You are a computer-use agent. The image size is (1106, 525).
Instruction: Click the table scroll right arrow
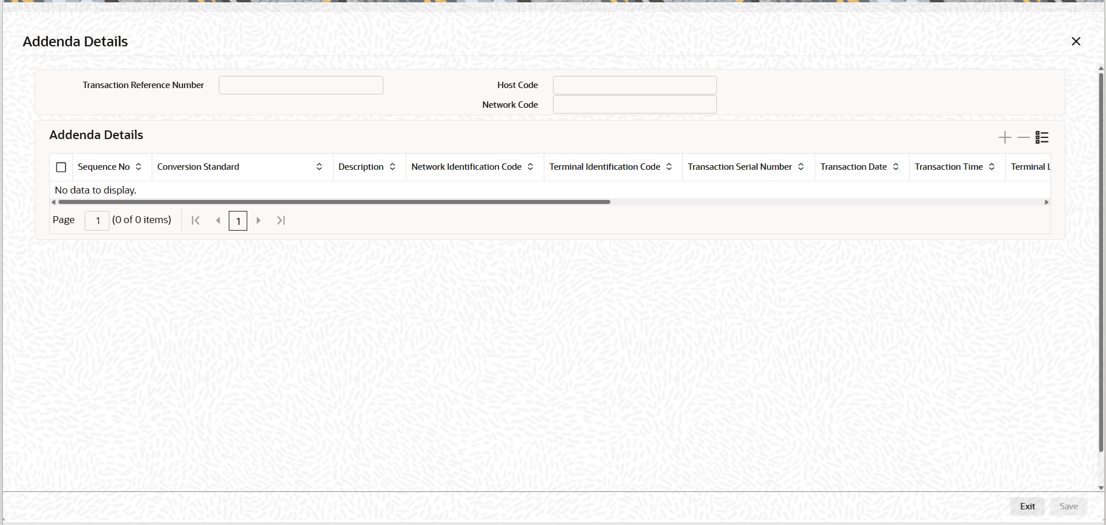click(x=1046, y=202)
